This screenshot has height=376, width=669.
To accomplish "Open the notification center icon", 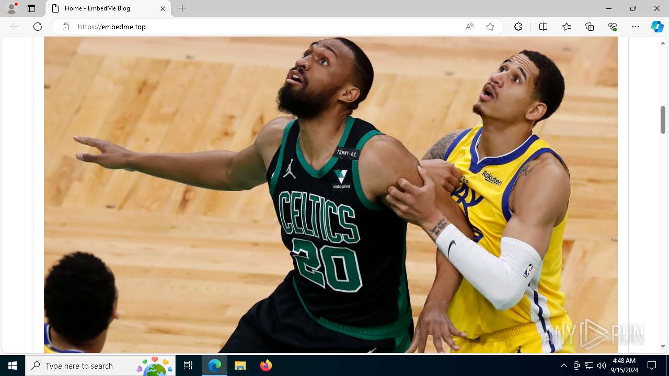I will [x=652, y=366].
